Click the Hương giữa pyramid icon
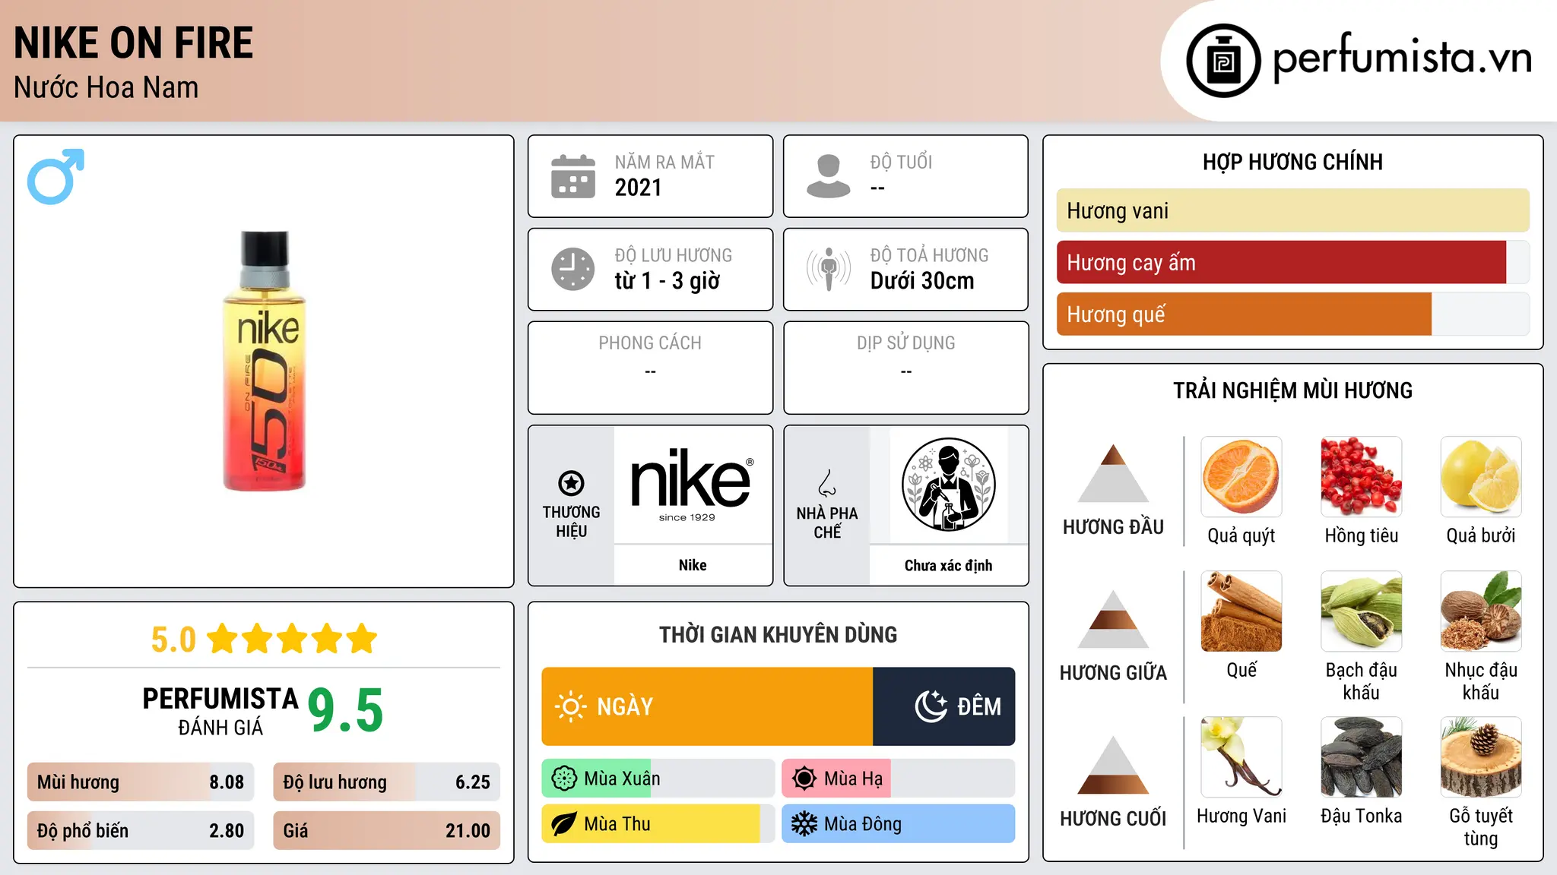This screenshot has height=875, width=1557. (x=1113, y=619)
